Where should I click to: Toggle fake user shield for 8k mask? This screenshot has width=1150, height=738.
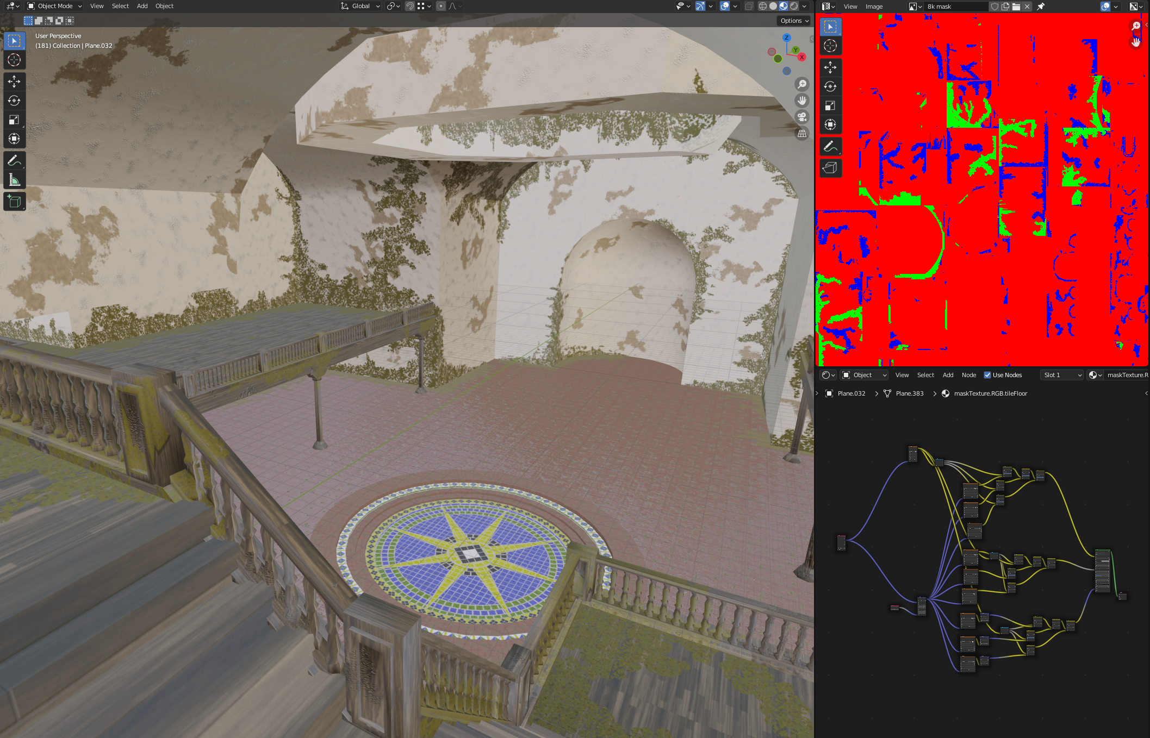click(994, 7)
